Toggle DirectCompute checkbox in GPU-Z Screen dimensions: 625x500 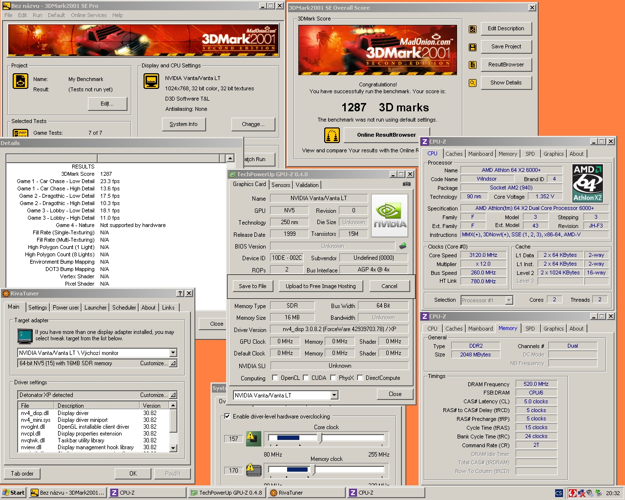coord(360,377)
